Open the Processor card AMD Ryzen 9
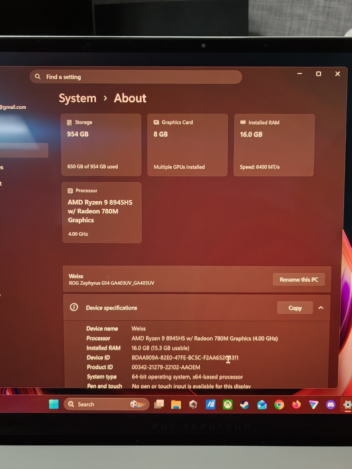Screen dimensions: 352x469 tap(102, 213)
